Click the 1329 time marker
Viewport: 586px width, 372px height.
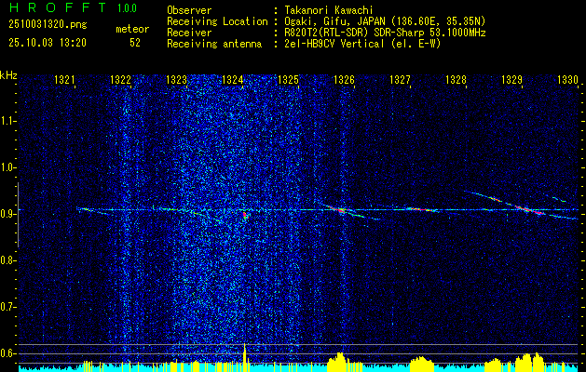click(511, 79)
